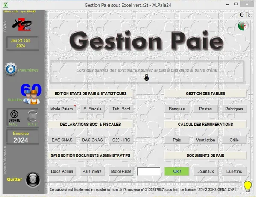Click the Quitter power button icon

[33, 179]
